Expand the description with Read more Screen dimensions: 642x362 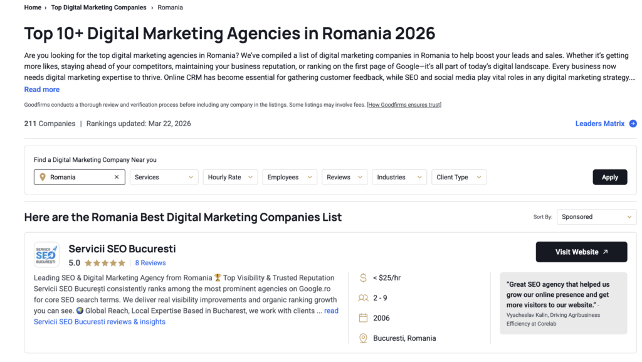tap(41, 89)
